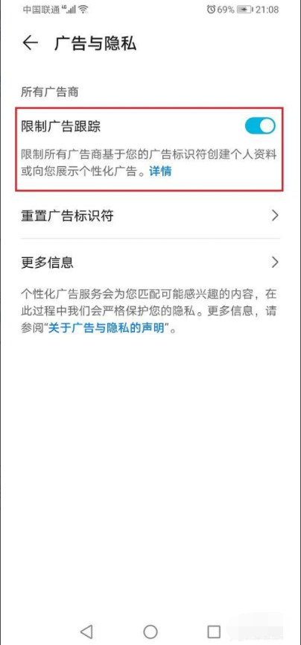Open the 更多信息 item
The height and width of the screenshot is (645, 301).
tap(150, 262)
